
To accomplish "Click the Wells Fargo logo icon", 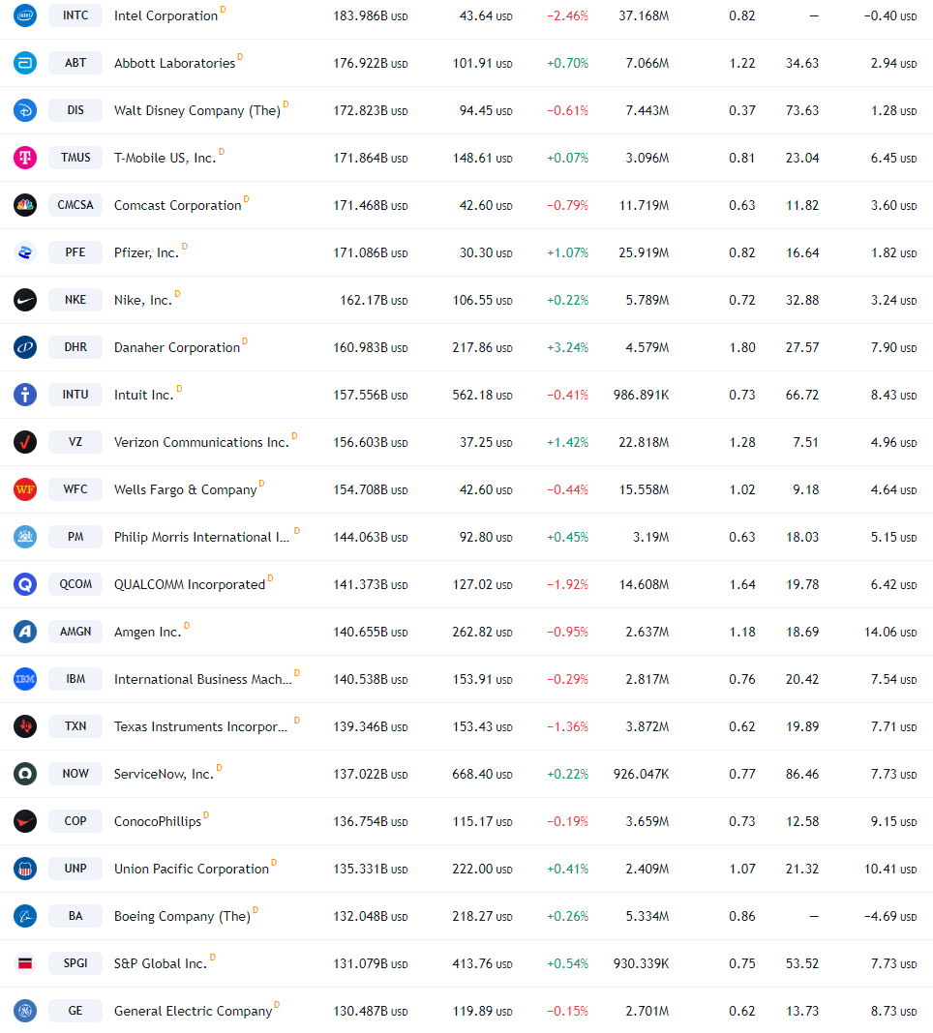I will [25, 489].
